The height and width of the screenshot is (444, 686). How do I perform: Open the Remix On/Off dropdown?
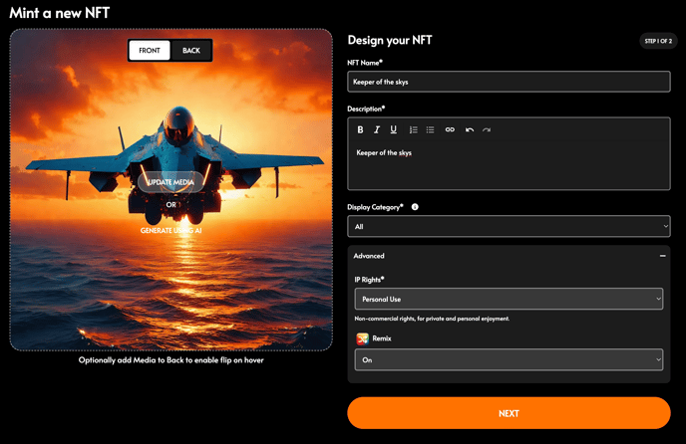509,360
